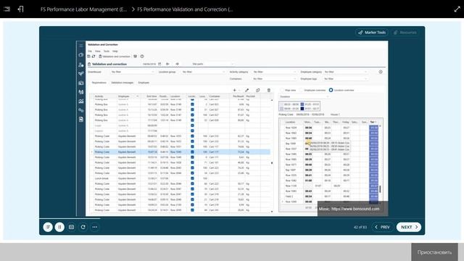
Task: Expand player to full screen
Action: pos(457,9)
